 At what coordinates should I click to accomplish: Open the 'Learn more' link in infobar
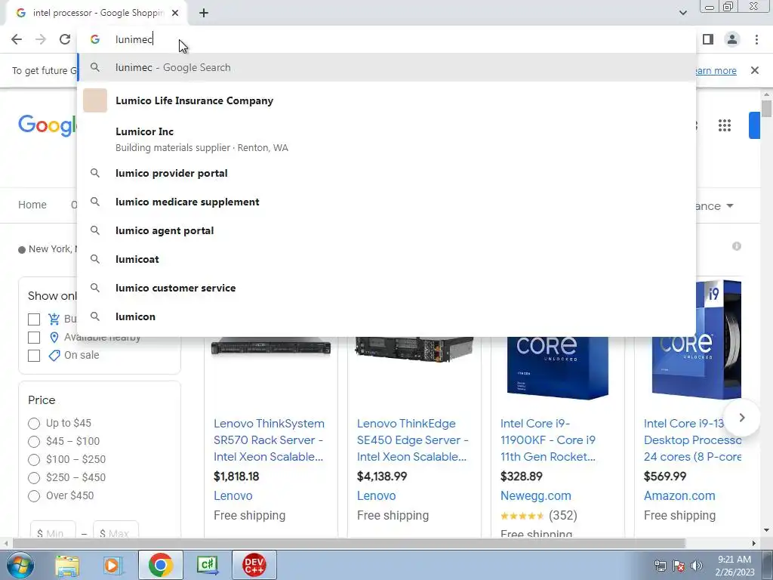click(716, 70)
